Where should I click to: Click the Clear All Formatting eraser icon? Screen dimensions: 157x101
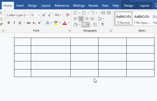[67, 15]
